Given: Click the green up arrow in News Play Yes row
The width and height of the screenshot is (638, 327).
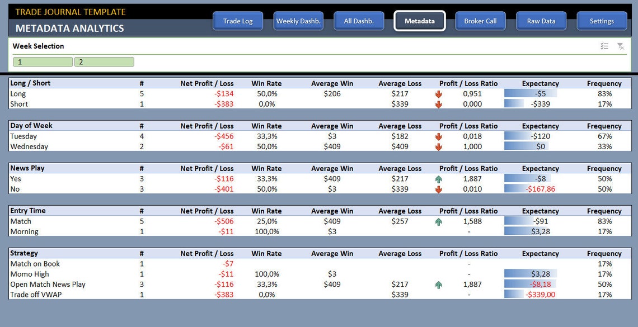Looking at the screenshot, I should (x=438, y=178).
